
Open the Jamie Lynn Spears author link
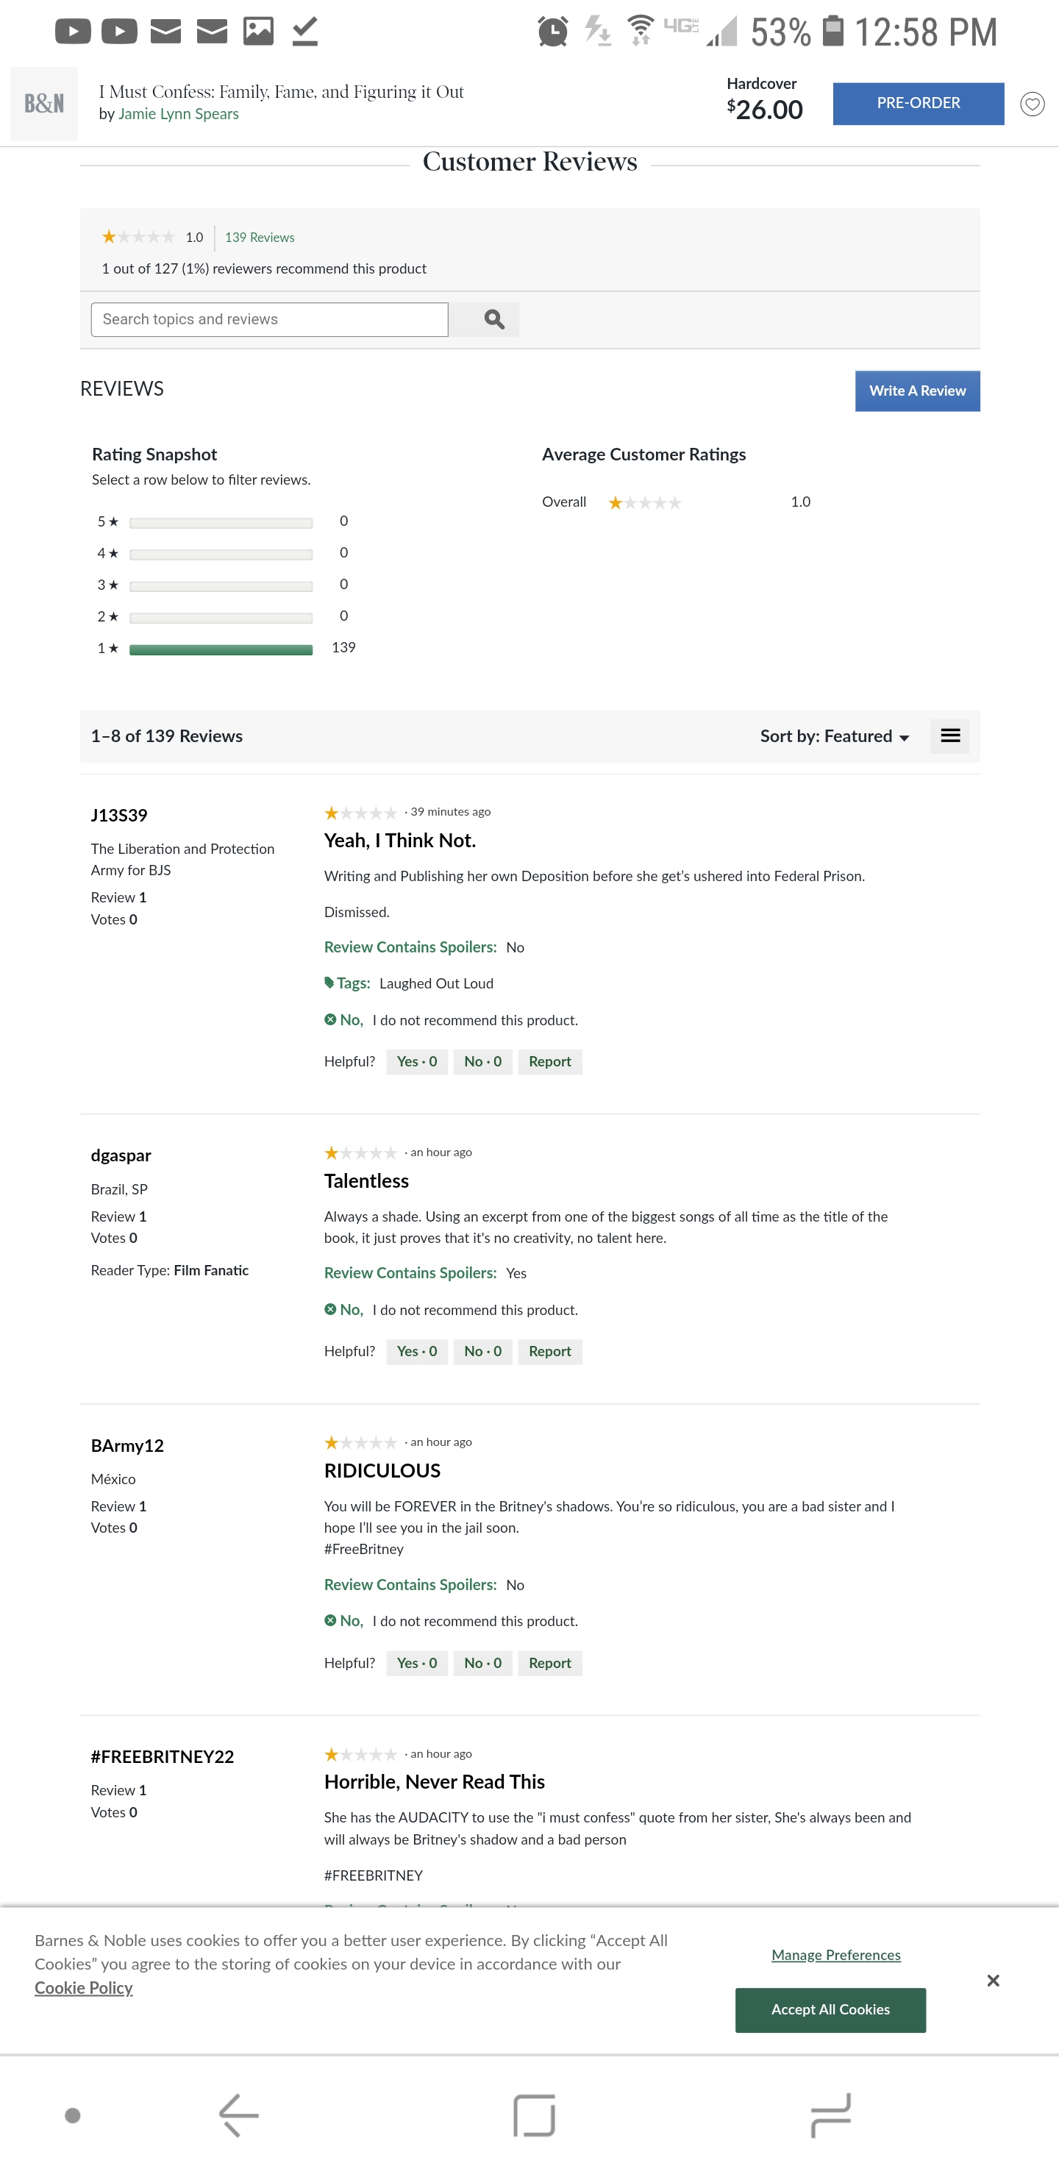pyautogui.click(x=178, y=114)
